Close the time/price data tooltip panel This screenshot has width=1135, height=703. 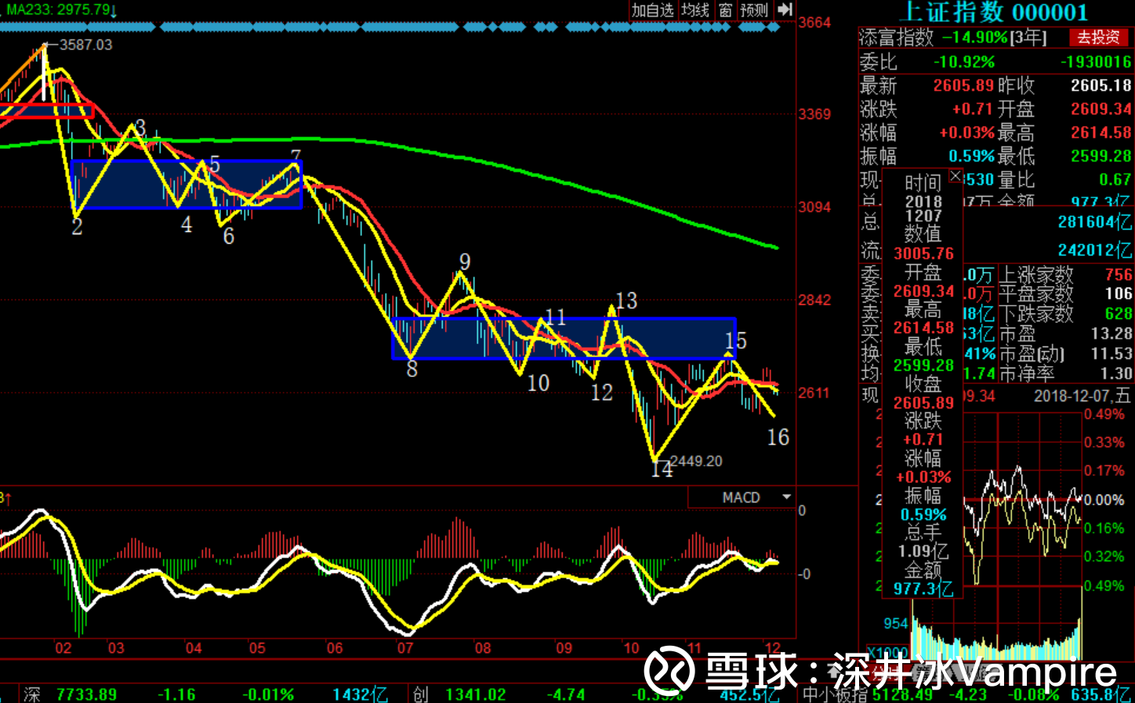[956, 177]
